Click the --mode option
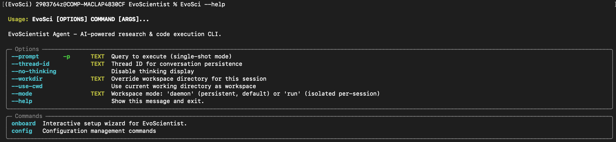 pos(22,94)
